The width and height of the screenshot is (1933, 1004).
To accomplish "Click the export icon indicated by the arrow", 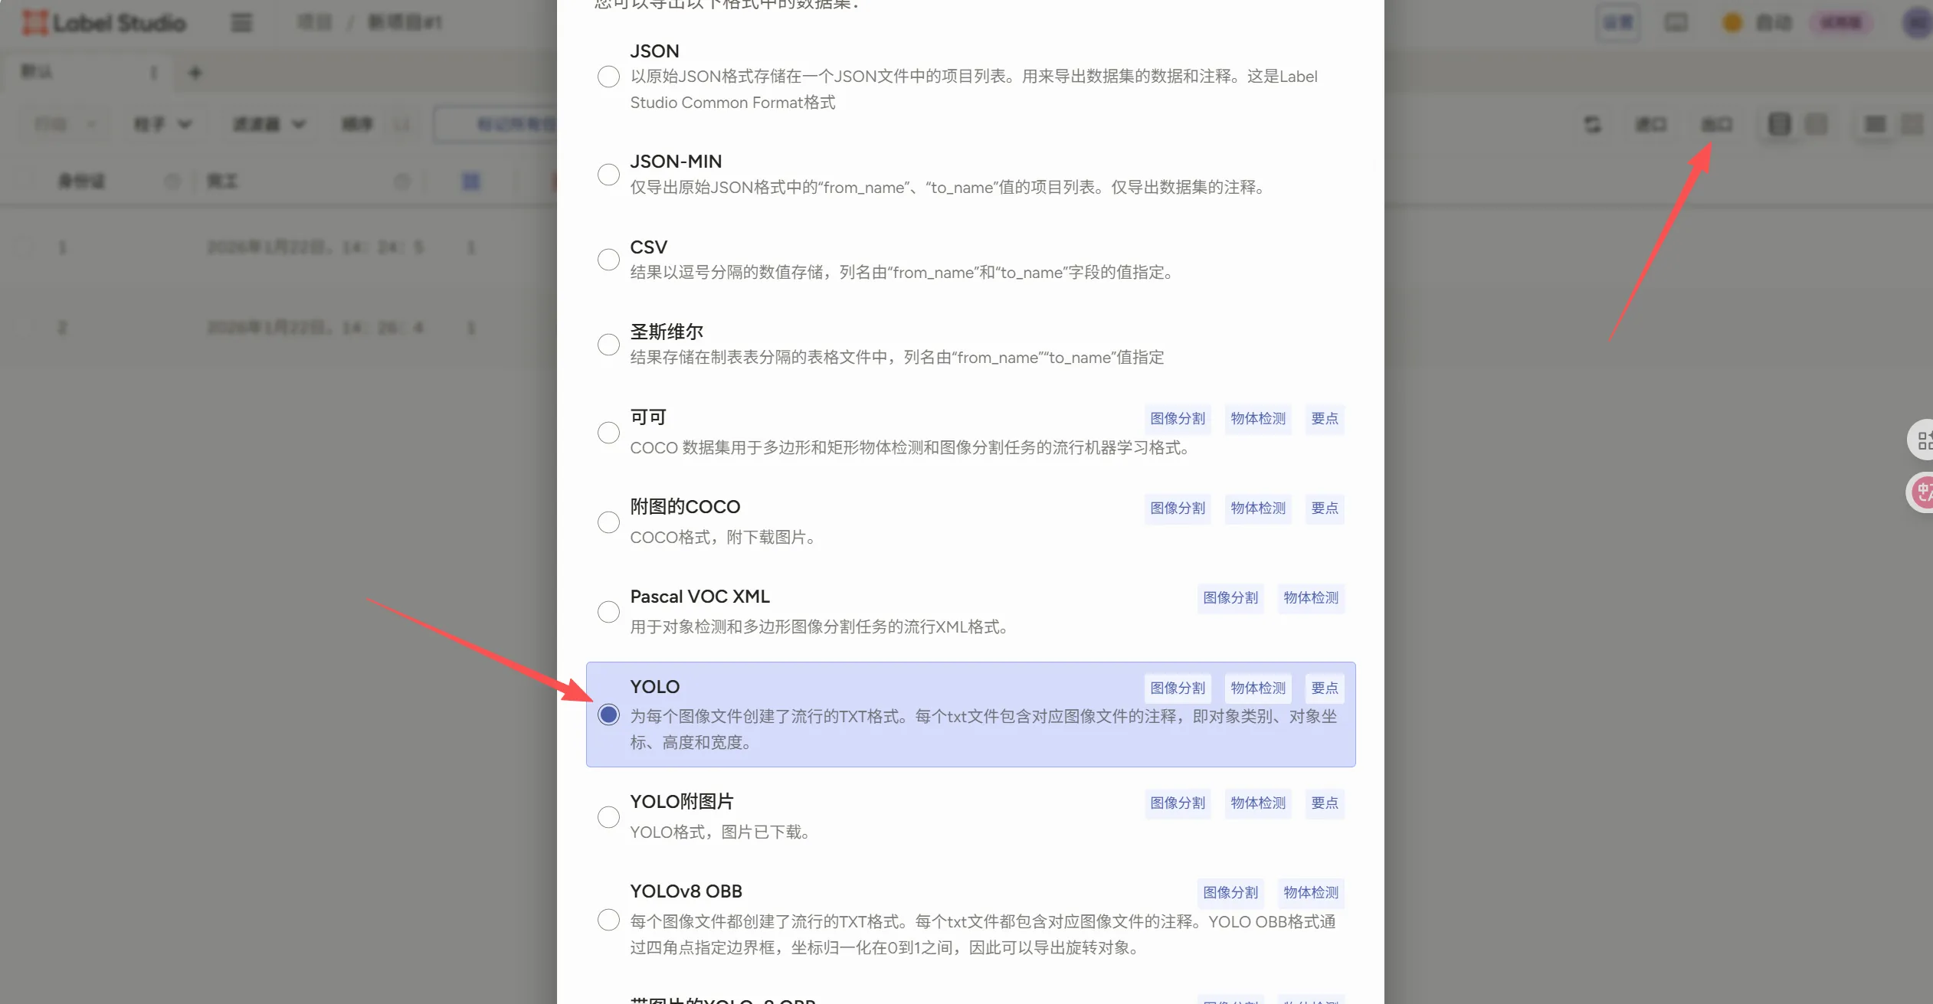I will click(1715, 124).
